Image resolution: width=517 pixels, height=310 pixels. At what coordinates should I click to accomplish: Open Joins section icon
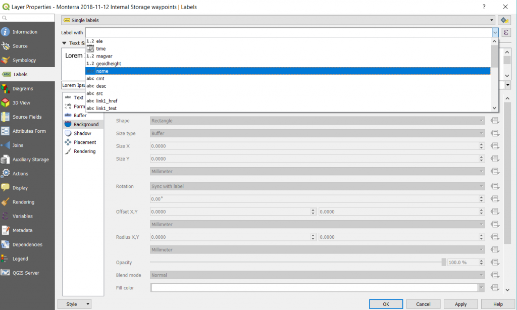[5, 145]
